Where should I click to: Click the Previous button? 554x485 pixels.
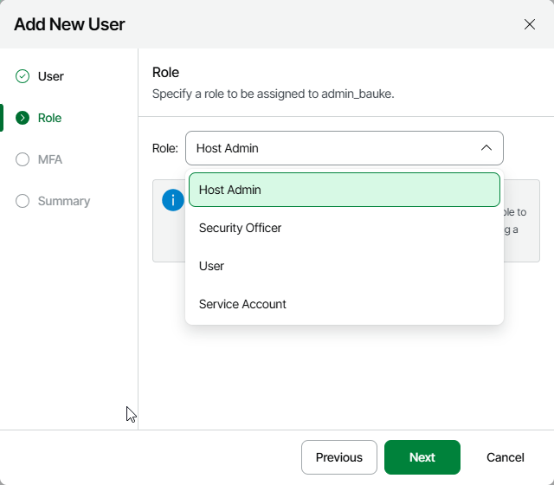tap(338, 457)
